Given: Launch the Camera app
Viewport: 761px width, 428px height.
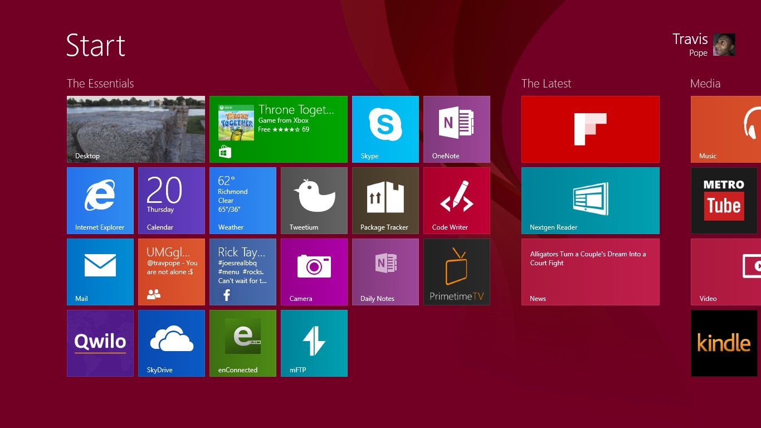Looking at the screenshot, I should coord(314,272).
